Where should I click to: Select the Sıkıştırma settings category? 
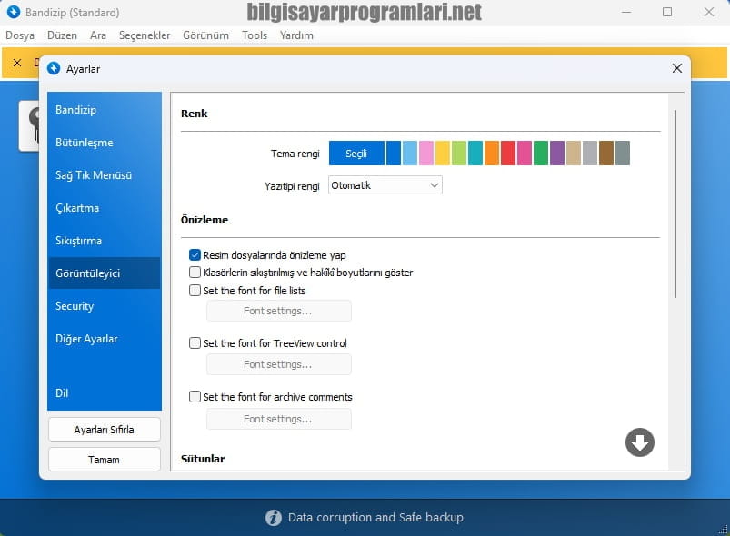[x=105, y=241]
